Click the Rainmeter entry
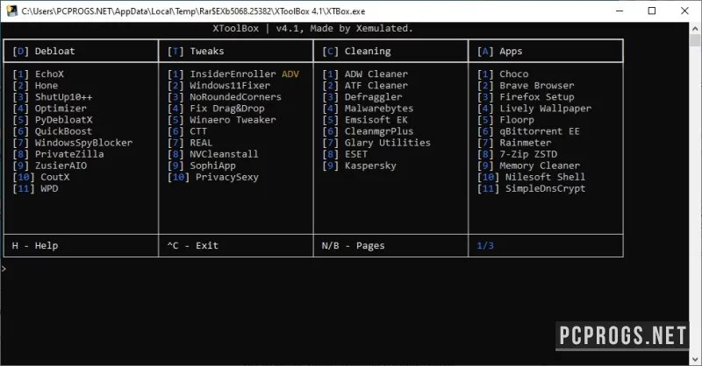The width and height of the screenshot is (702, 366). click(514, 143)
